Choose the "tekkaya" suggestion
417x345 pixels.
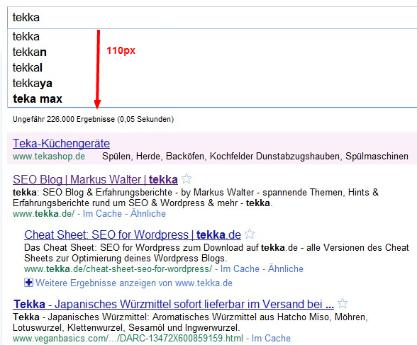tap(212, 83)
